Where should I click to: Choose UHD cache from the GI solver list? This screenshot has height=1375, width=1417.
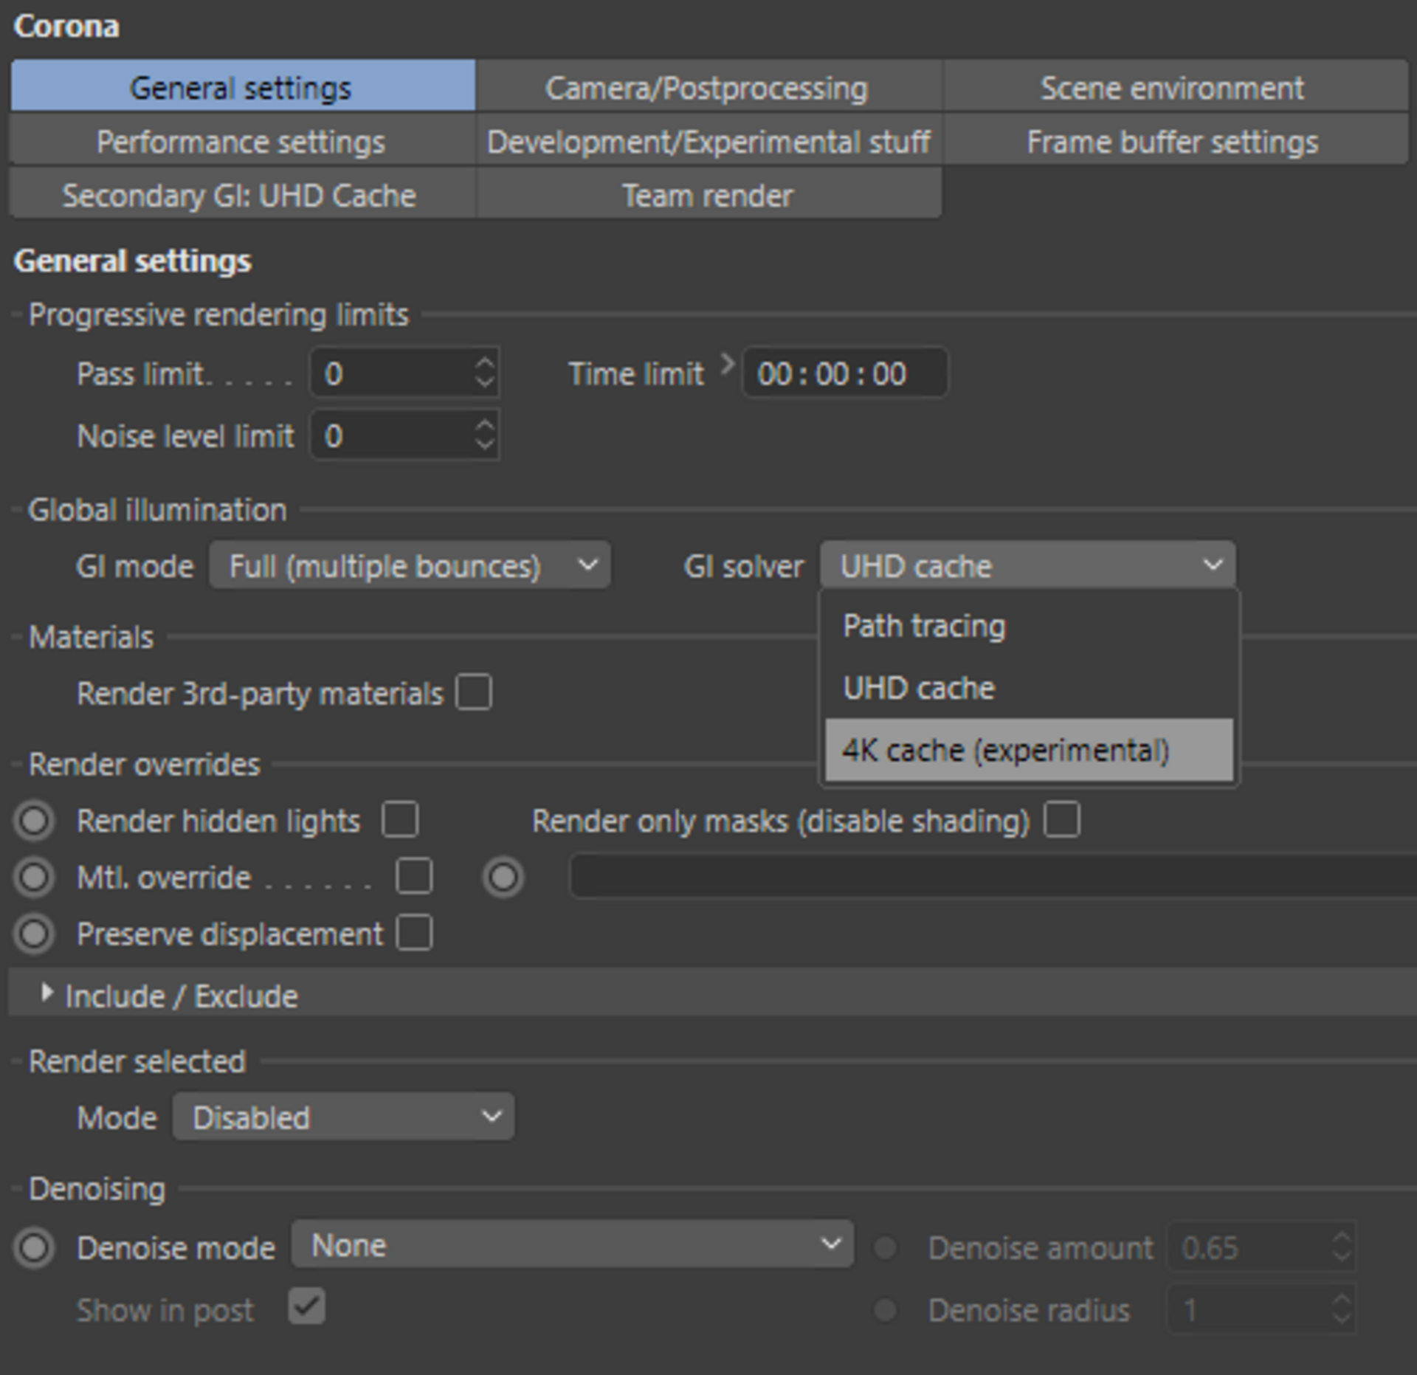(1029, 688)
